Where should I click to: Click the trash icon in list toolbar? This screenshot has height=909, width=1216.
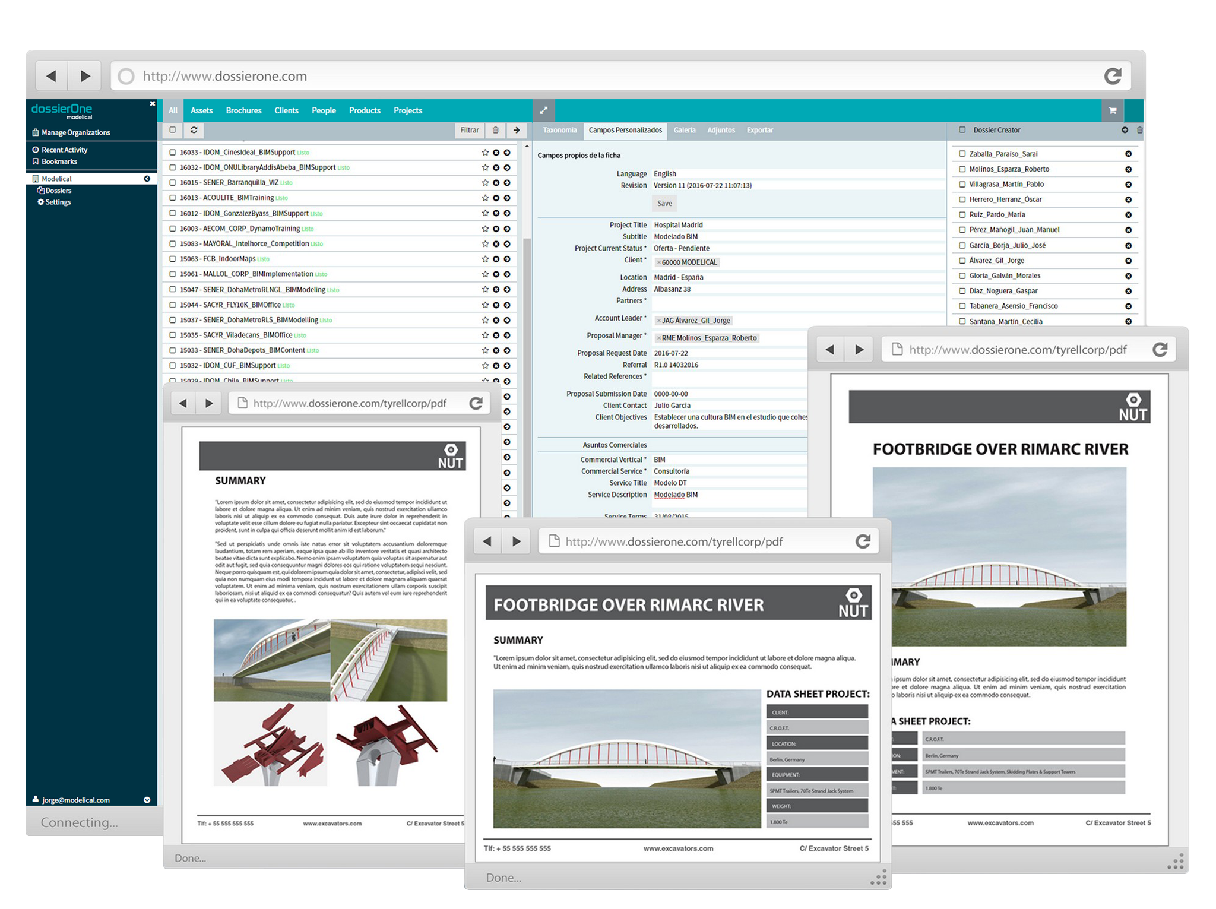click(x=495, y=130)
